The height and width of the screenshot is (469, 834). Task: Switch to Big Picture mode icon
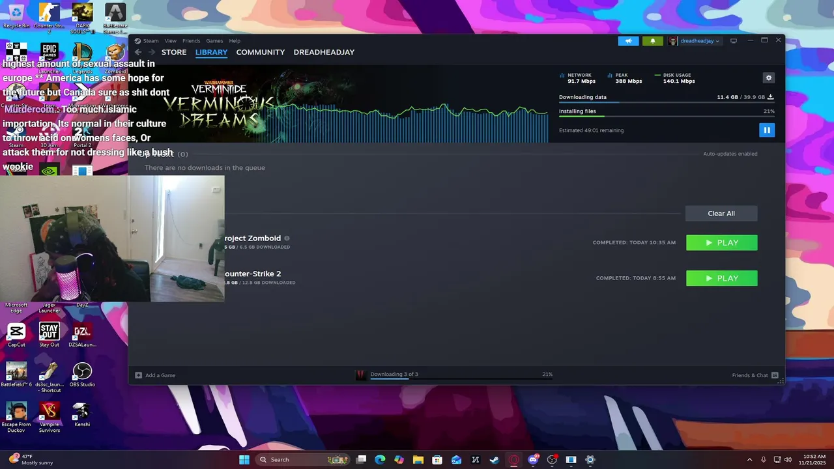[733, 41]
